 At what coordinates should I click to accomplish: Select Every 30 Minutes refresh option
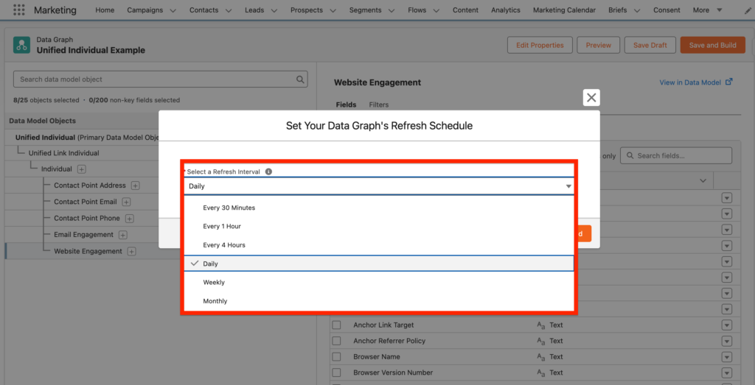point(229,208)
